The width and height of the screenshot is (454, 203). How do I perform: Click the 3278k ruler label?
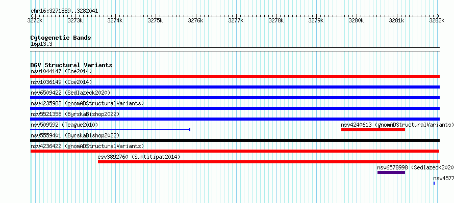coord(276,20)
